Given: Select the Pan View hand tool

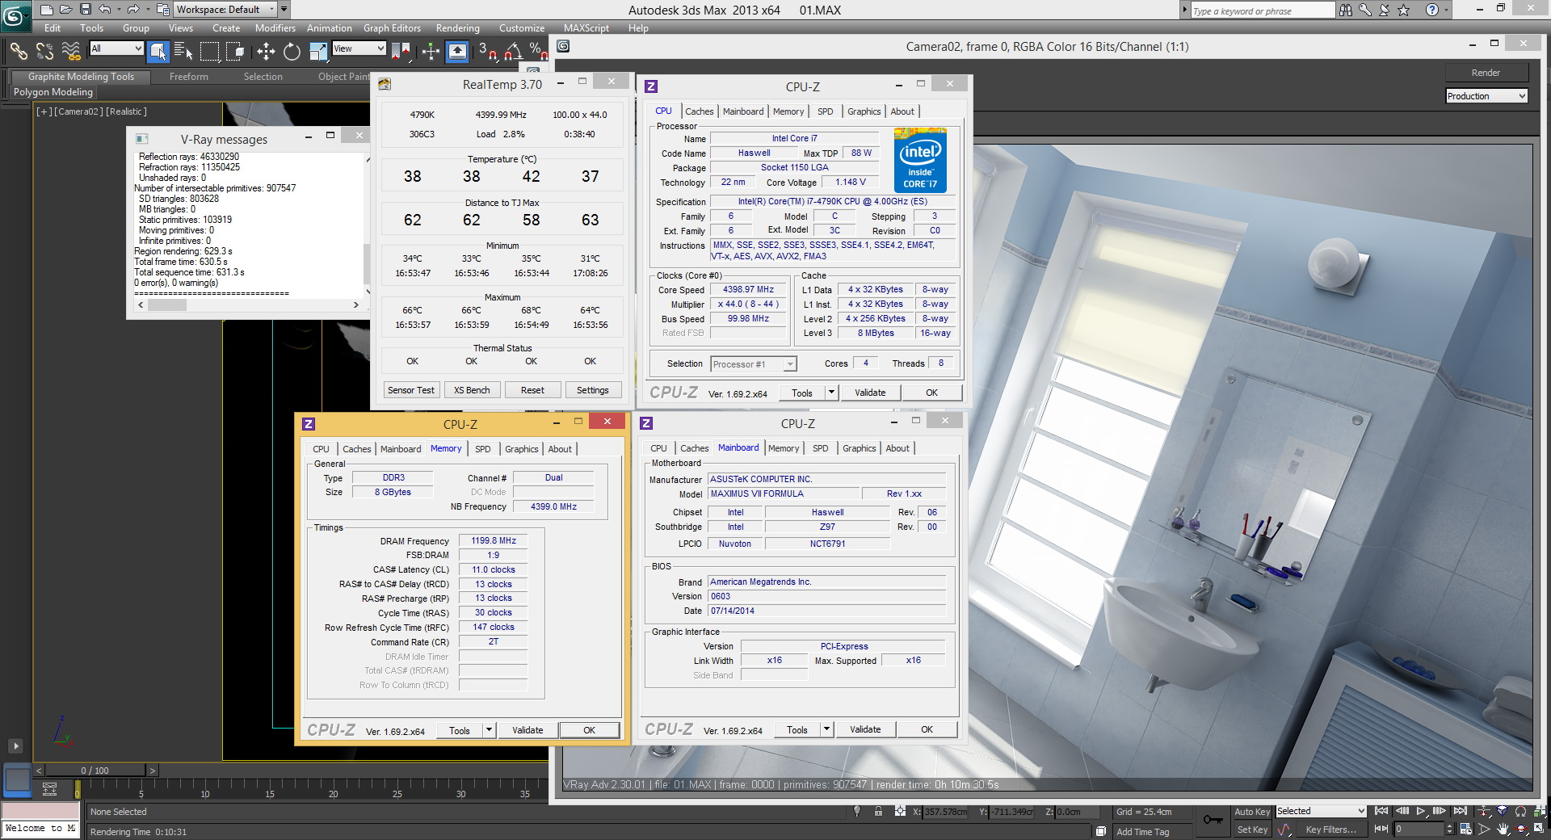Looking at the screenshot, I should click(1503, 829).
